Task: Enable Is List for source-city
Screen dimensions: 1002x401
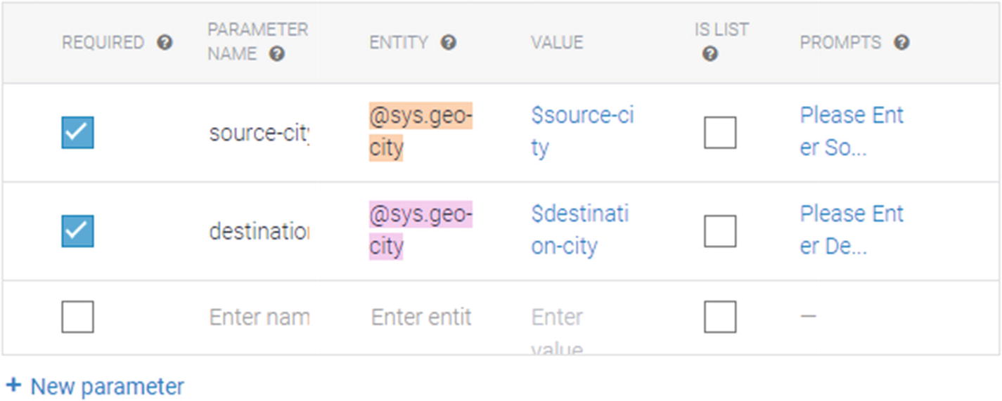Action: (x=720, y=132)
